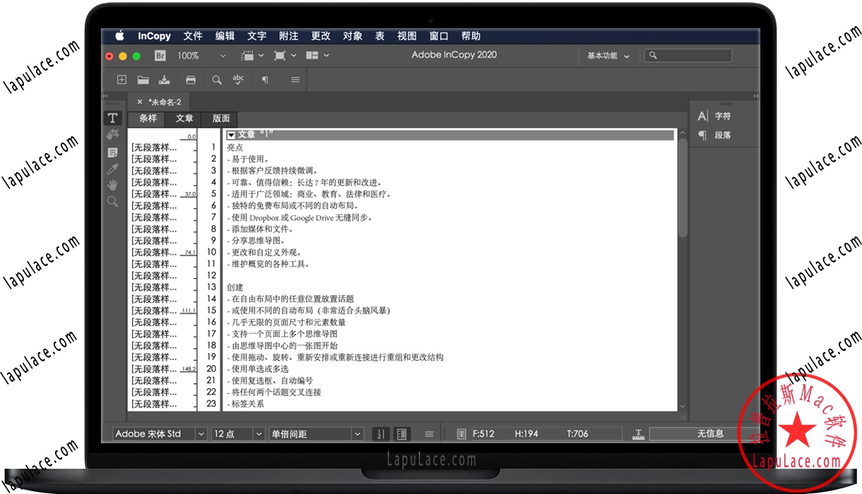Click the folder open icon in the toolbar

[x=143, y=80]
